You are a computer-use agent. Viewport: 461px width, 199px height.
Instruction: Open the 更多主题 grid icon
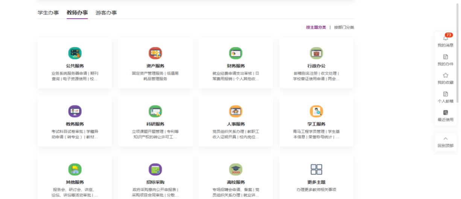pos(316,170)
